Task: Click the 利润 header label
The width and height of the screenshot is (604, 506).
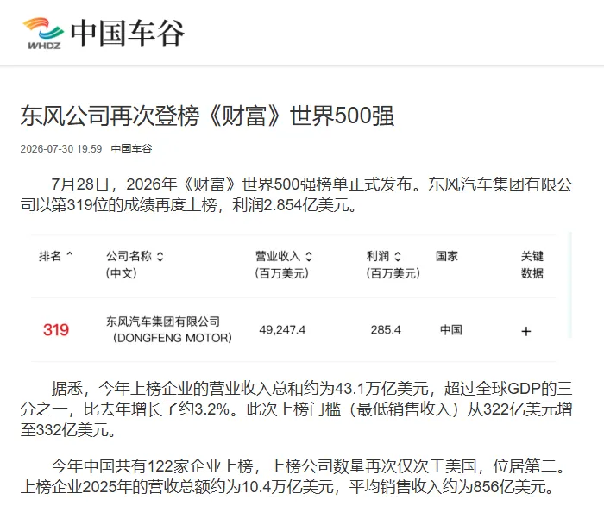Action: coord(378,256)
